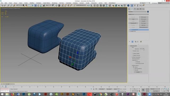Open the reference coordinate system dropdown
The width and height of the screenshot is (170, 96).
pos(48,5)
